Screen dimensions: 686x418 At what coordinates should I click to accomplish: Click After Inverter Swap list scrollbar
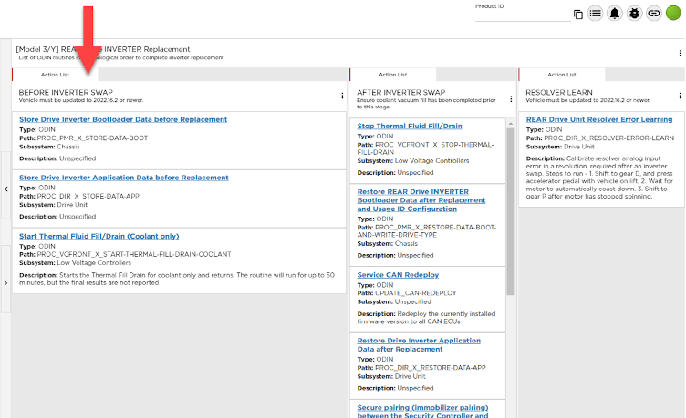(x=511, y=209)
